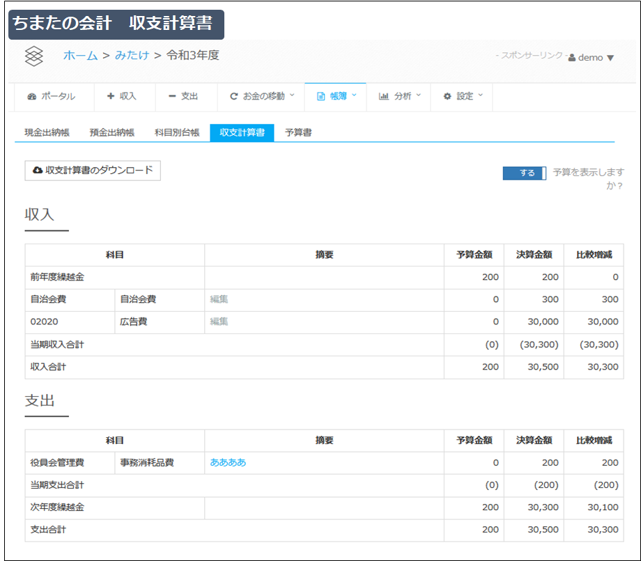Click the circular arrow icon on お金の移動
This screenshot has width=641, height=561.
(233, 97)
